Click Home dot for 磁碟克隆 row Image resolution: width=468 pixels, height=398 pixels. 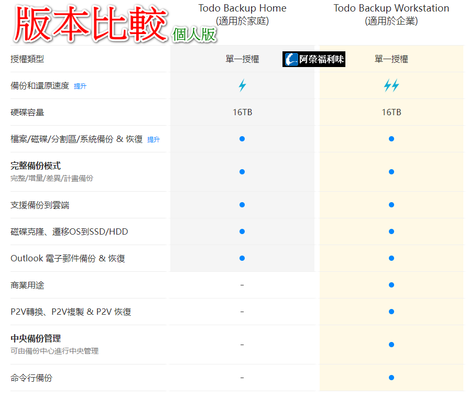pyautogui.click(x=242, y=231)
